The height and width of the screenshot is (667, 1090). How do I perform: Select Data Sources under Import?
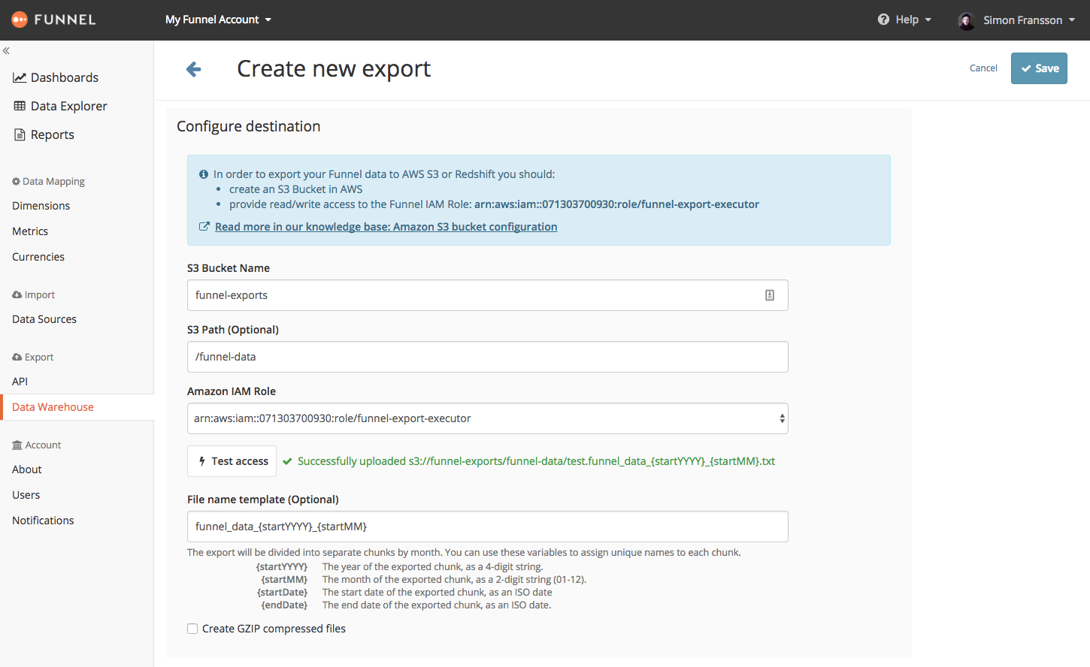pyautogui.click(x=44, y=319)
